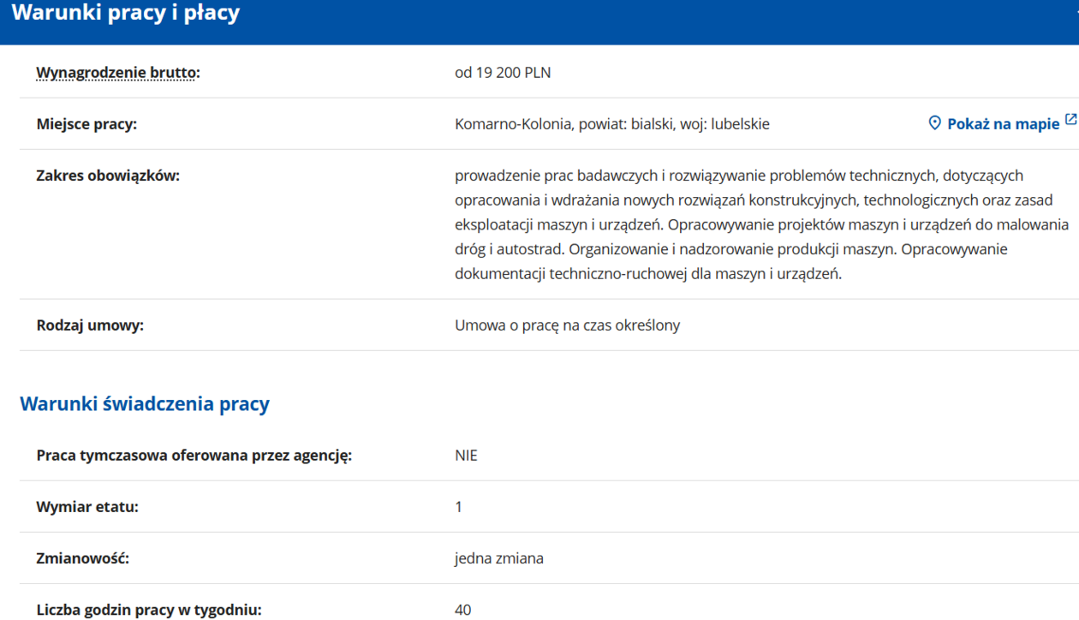Screen dimensions: 1079x620
Task: Click the Wymiar etatu label
Action: (87, 507)
